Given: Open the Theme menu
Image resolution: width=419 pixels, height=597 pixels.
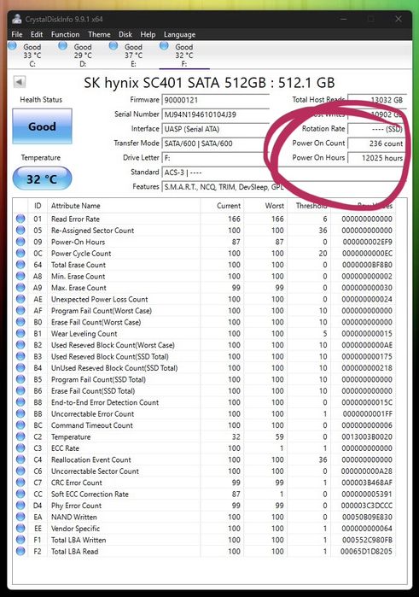Looking at the screenshot, I should point(99,34).
